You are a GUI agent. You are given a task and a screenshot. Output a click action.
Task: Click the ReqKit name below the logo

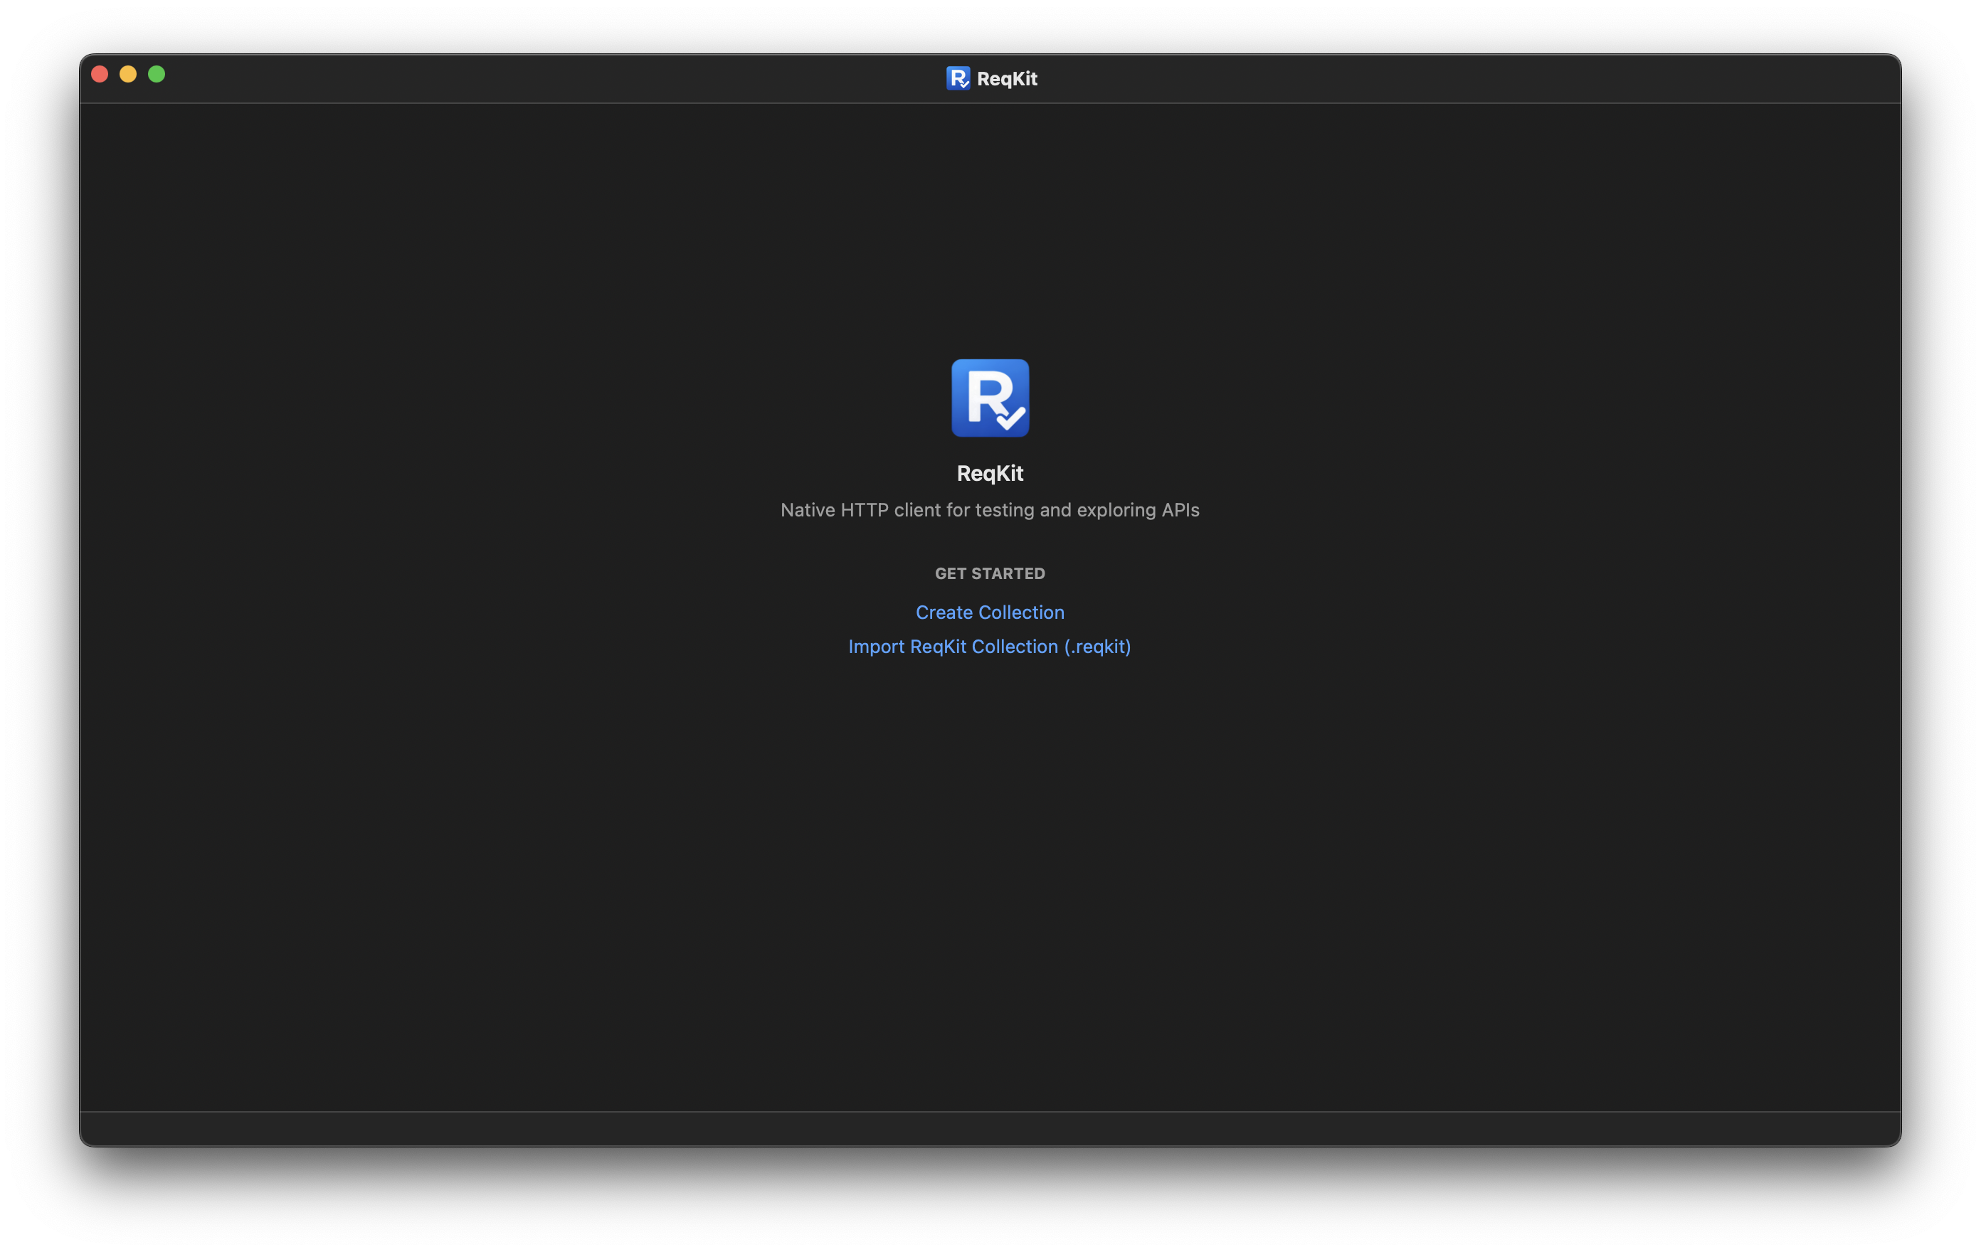[x=990, y=473]
